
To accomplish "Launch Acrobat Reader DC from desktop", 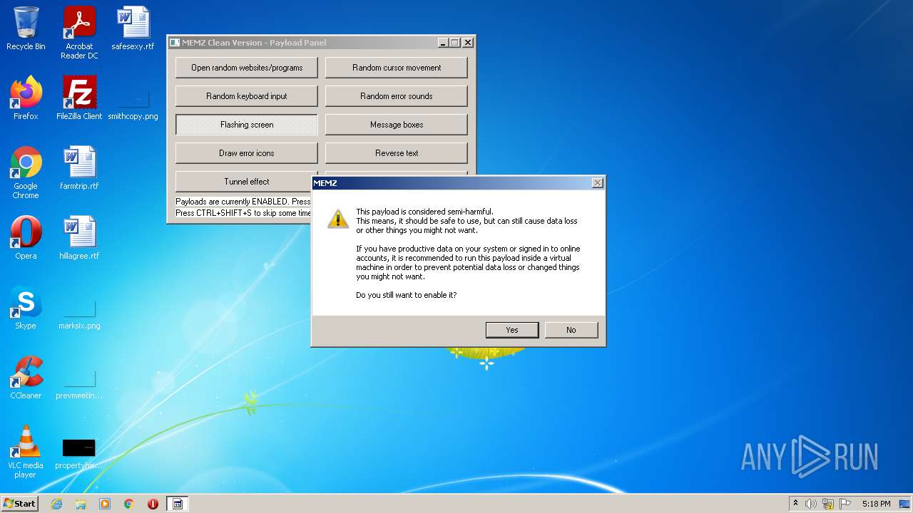I will [x=79, y=33].
